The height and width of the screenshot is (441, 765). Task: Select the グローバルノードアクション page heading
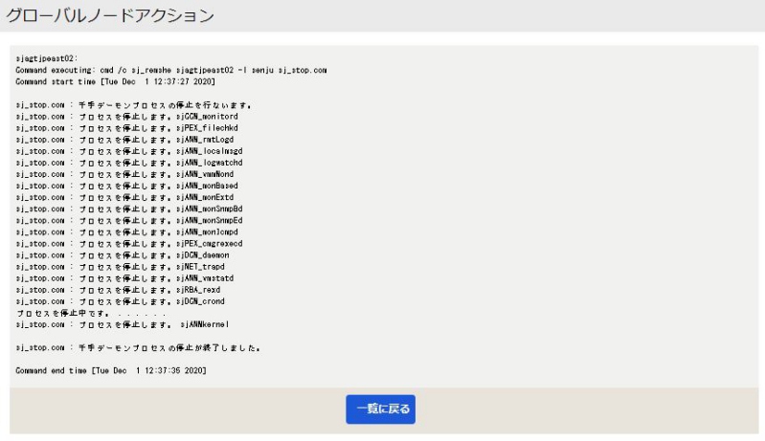click(110, 15)
